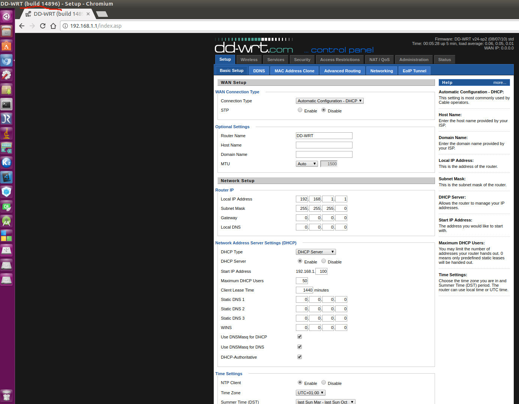Image resolution: width=519 pixels, height=404 pixels.
Task: Open the MTU Auto dropdown
Action: pos(307,164)
